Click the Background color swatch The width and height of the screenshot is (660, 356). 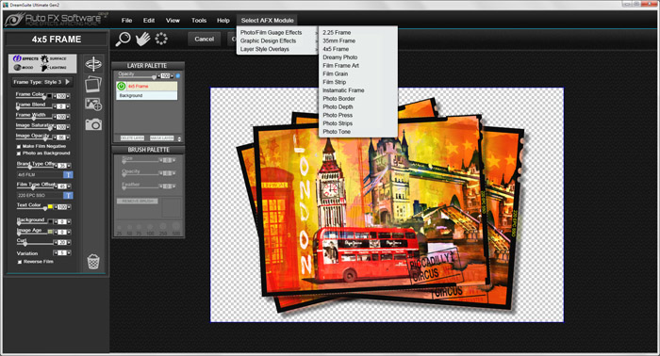50,221
